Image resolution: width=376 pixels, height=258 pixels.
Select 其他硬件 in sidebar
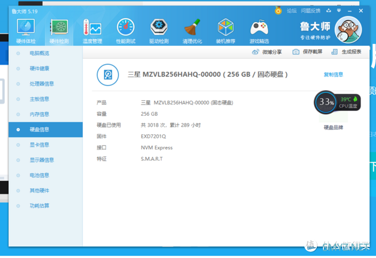click(45, 190)
